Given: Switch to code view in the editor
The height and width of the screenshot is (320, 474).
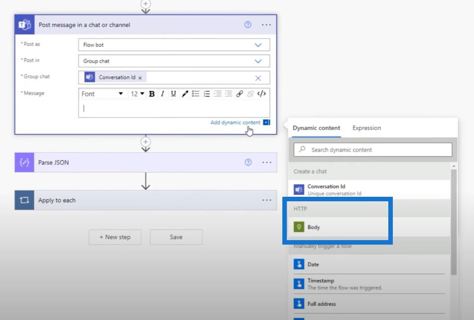Looking at the screenshot, I should tap(262, 94).
